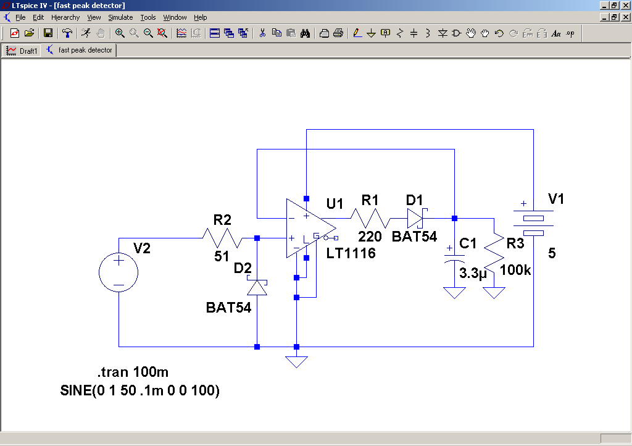Screen dimensions: 632x446
Task: Click the Halt simulation hand icon
Action: pyautogui.click(x=101, y=33)
